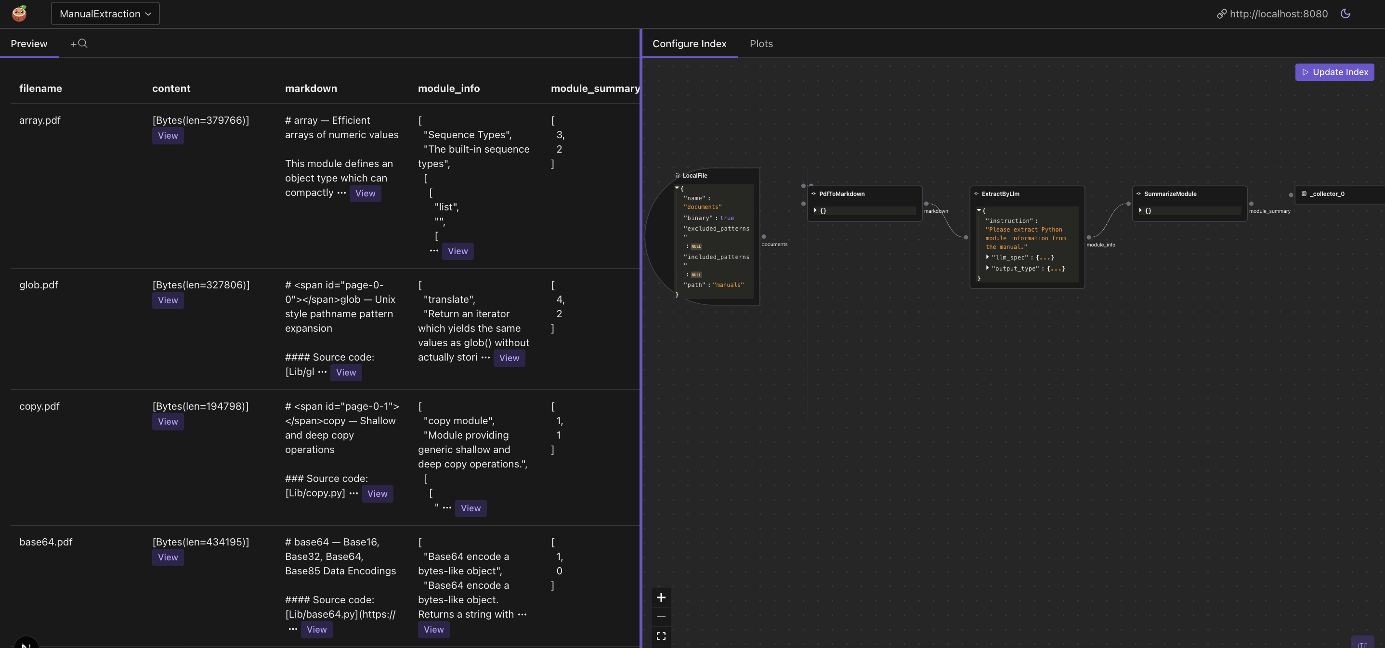The height and width of the screenshot is (648, 1385).
Task: Click the _collector_0 node table icon
Action: point(1304,194)
